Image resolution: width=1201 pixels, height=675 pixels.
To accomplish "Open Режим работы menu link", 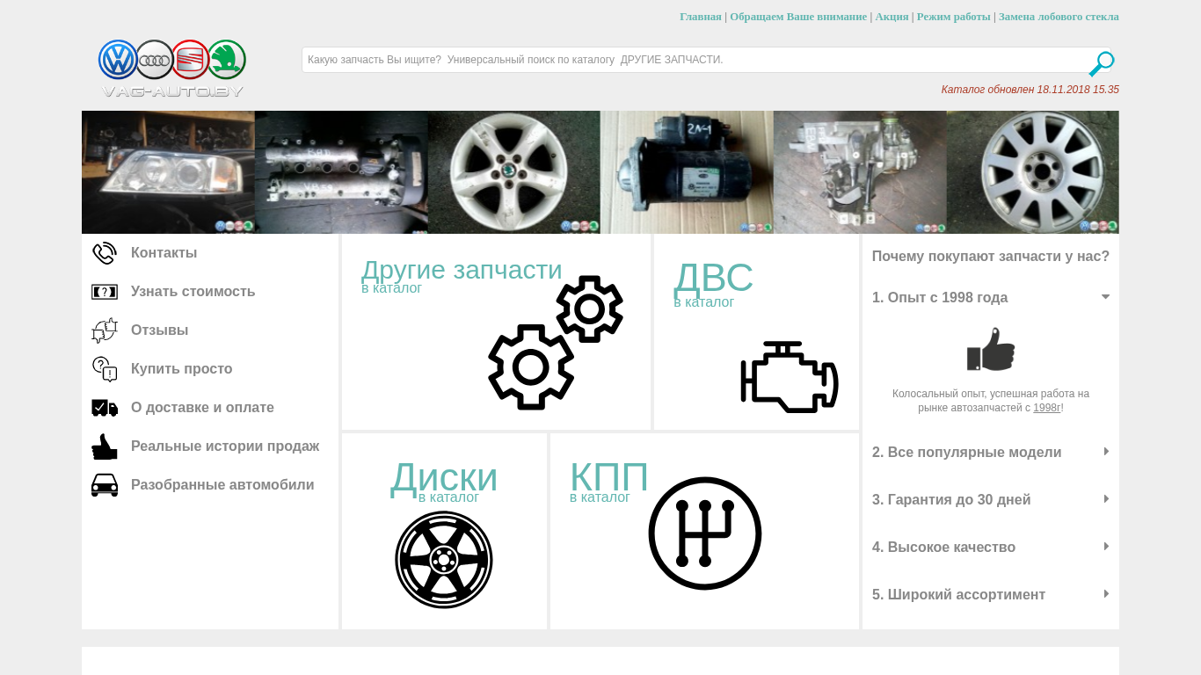I will [x=954, y=17].
